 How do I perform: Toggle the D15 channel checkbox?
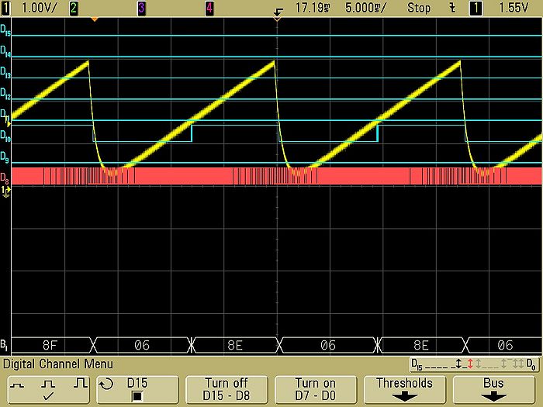tap(137, 395)
